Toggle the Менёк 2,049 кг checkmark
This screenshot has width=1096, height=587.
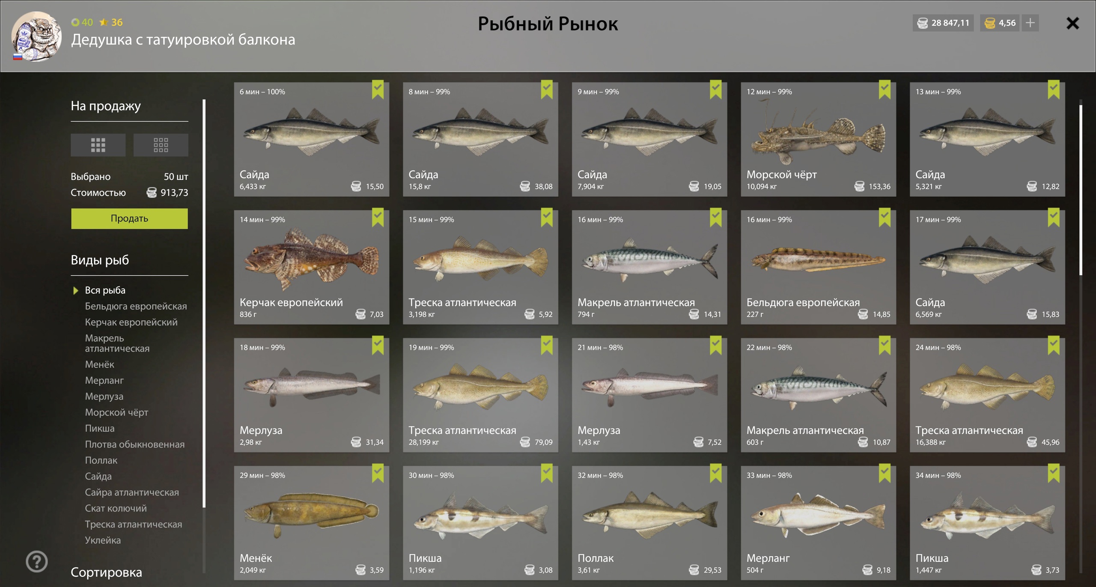tap(378, 473)
